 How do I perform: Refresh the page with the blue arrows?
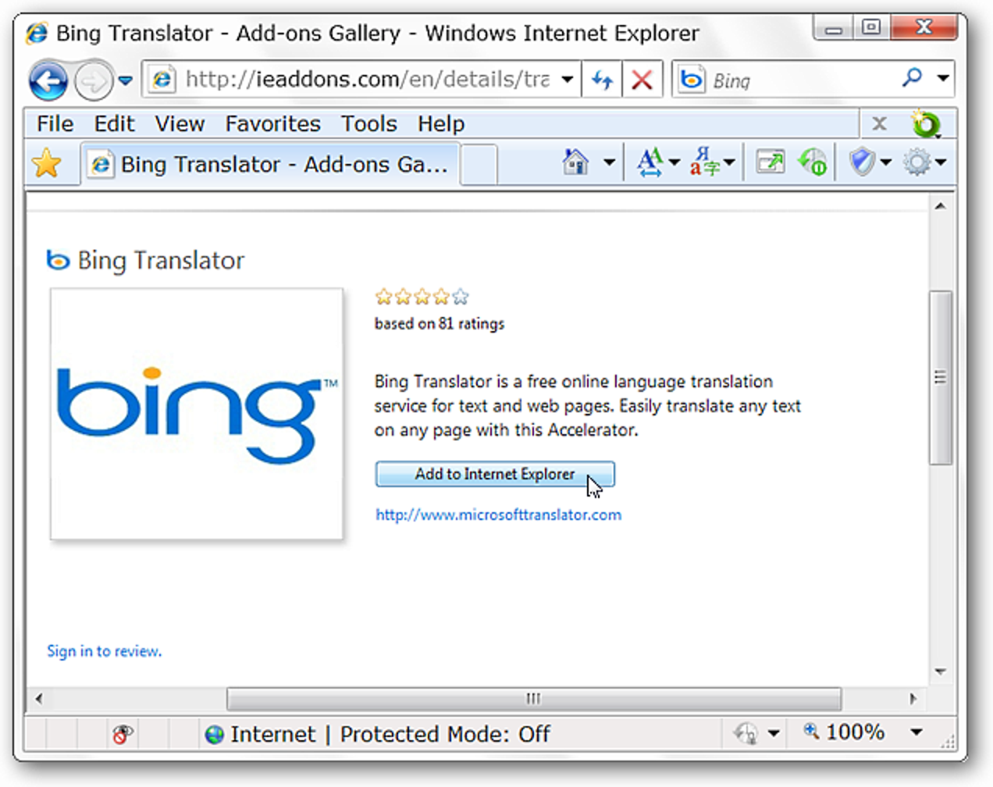[x=602, y=80]
